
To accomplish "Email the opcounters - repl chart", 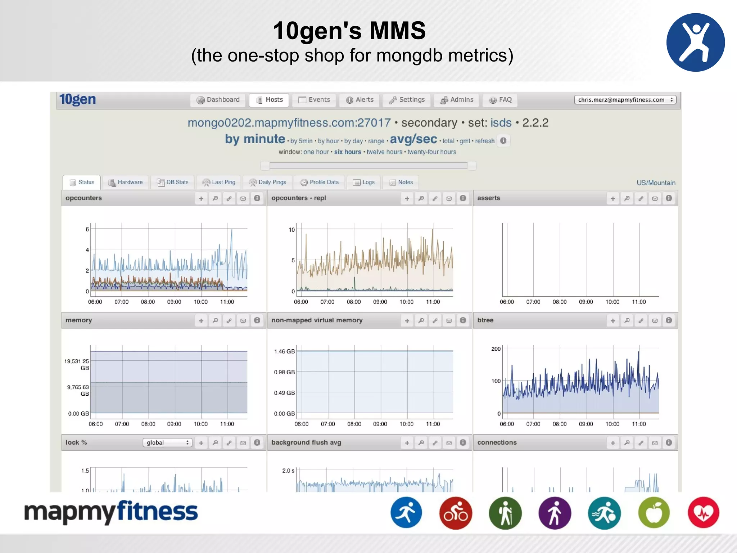I will [x=449, y=198].
